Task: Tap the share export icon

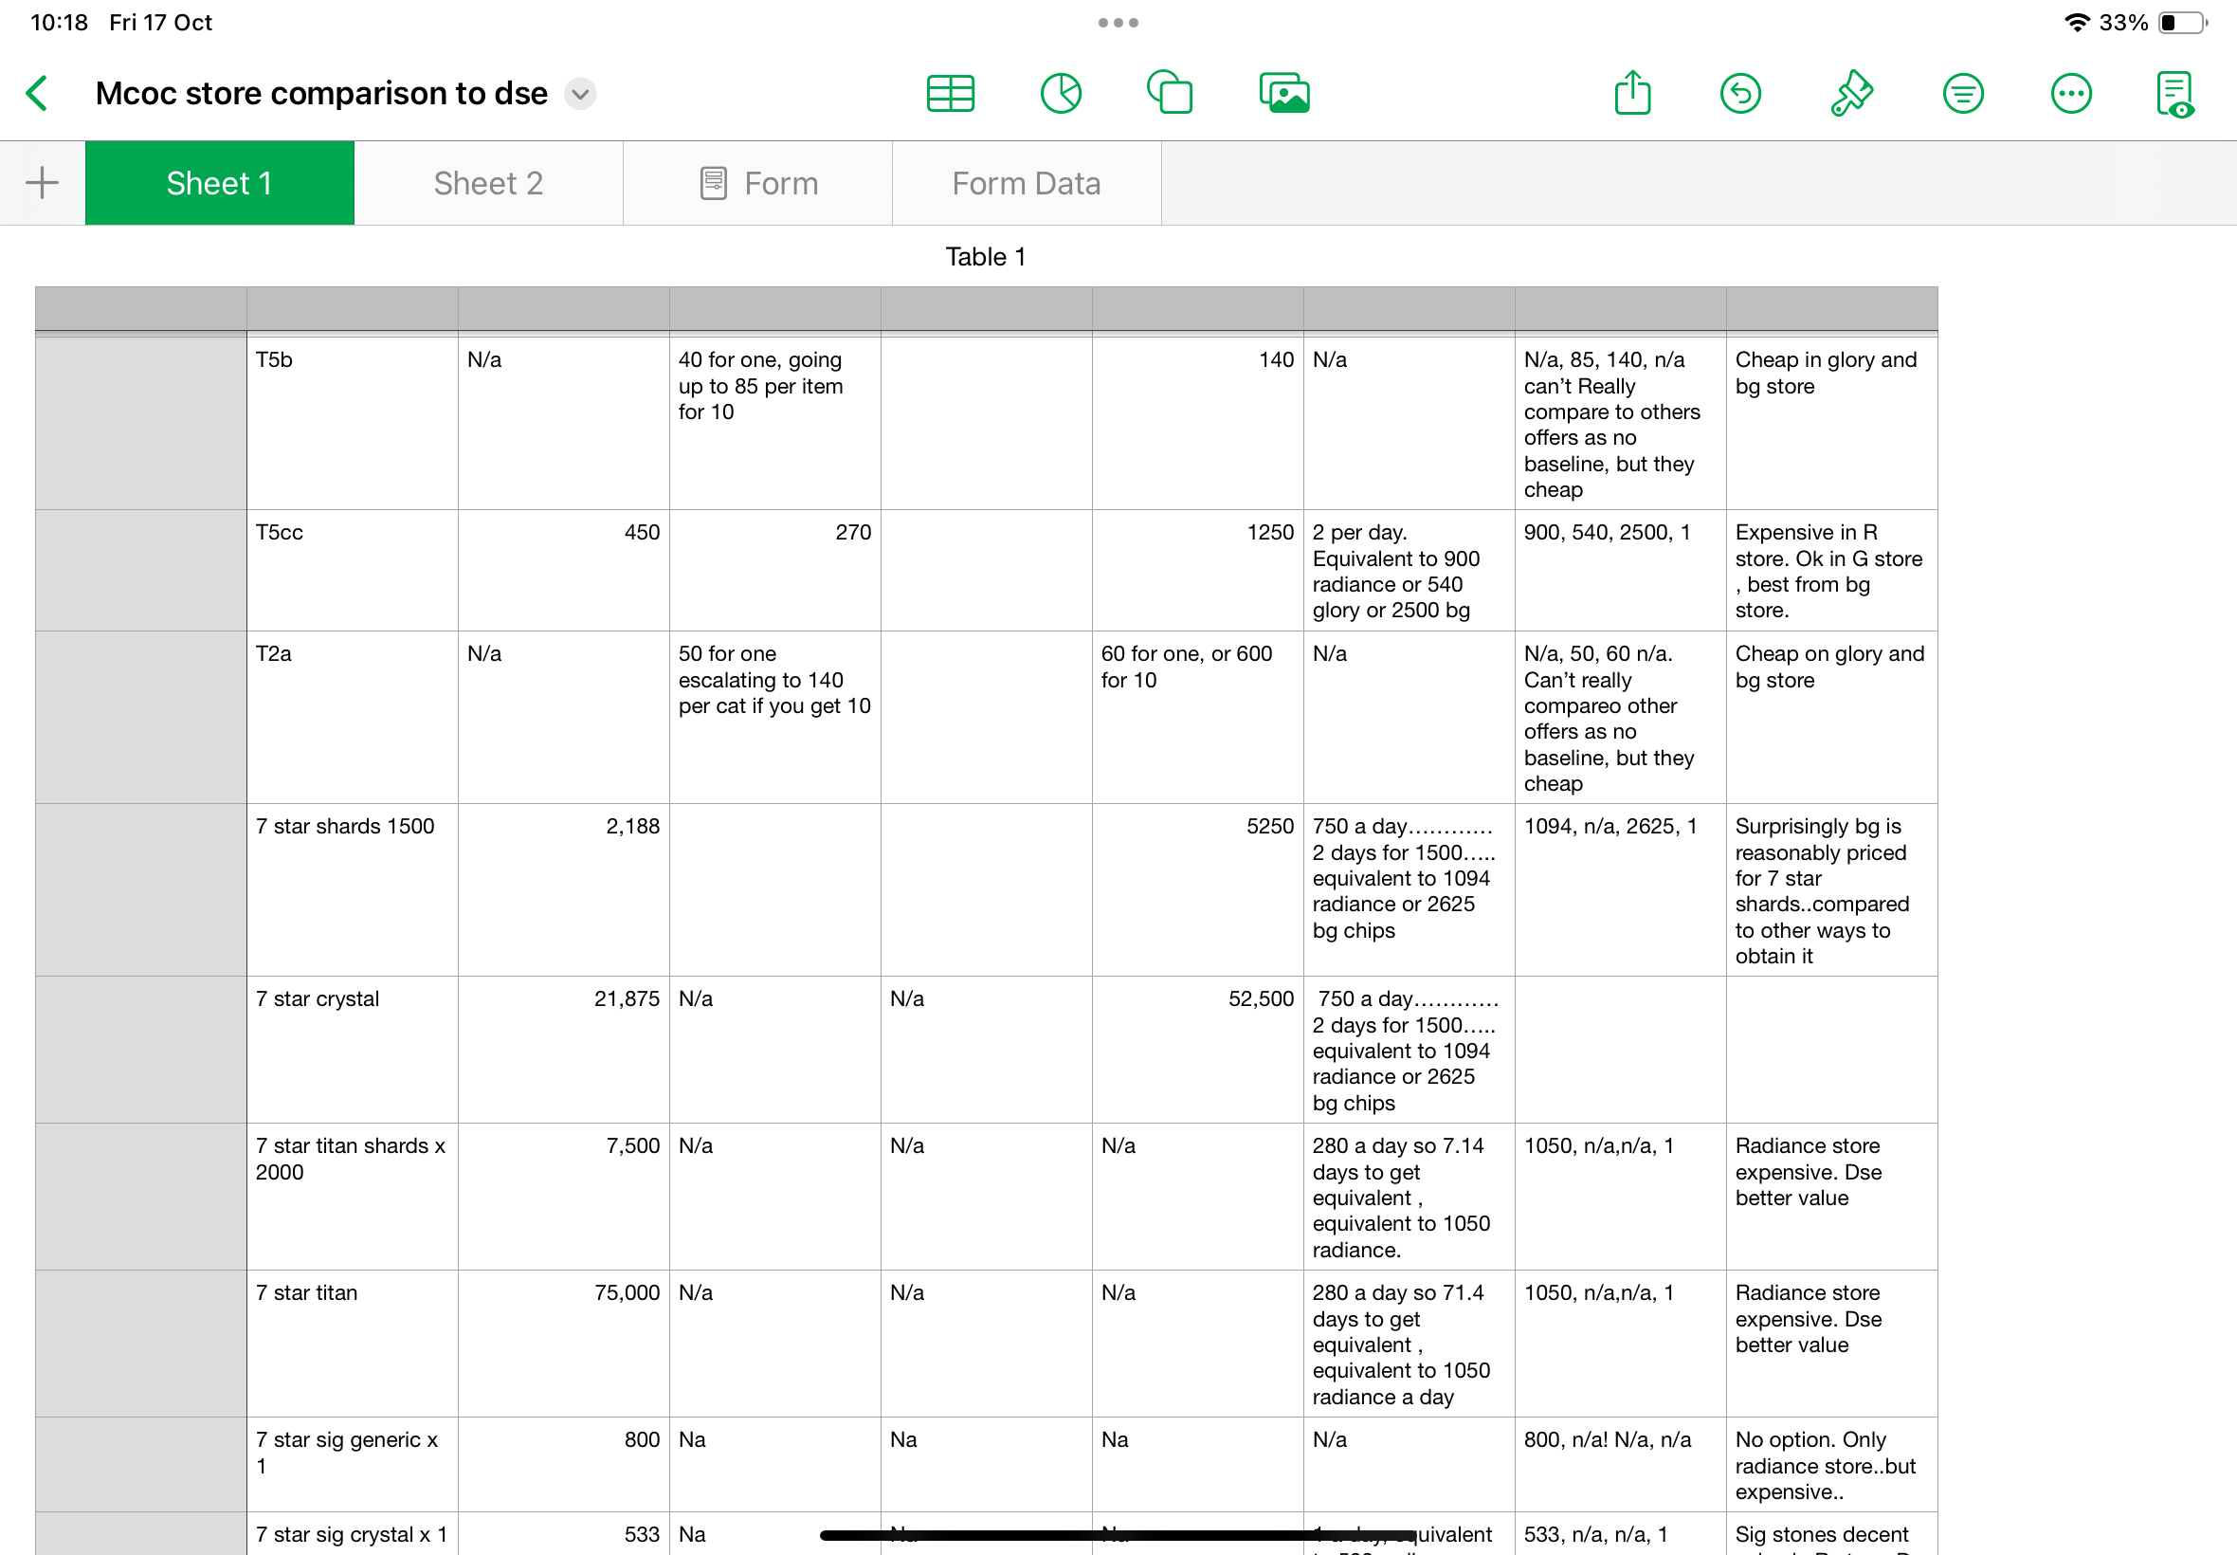Action: point(1632,94)
